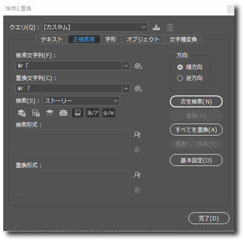The image size is (245, 242).
Task: Toggle include locked layers icon
Action: click(x=21, y=113)
